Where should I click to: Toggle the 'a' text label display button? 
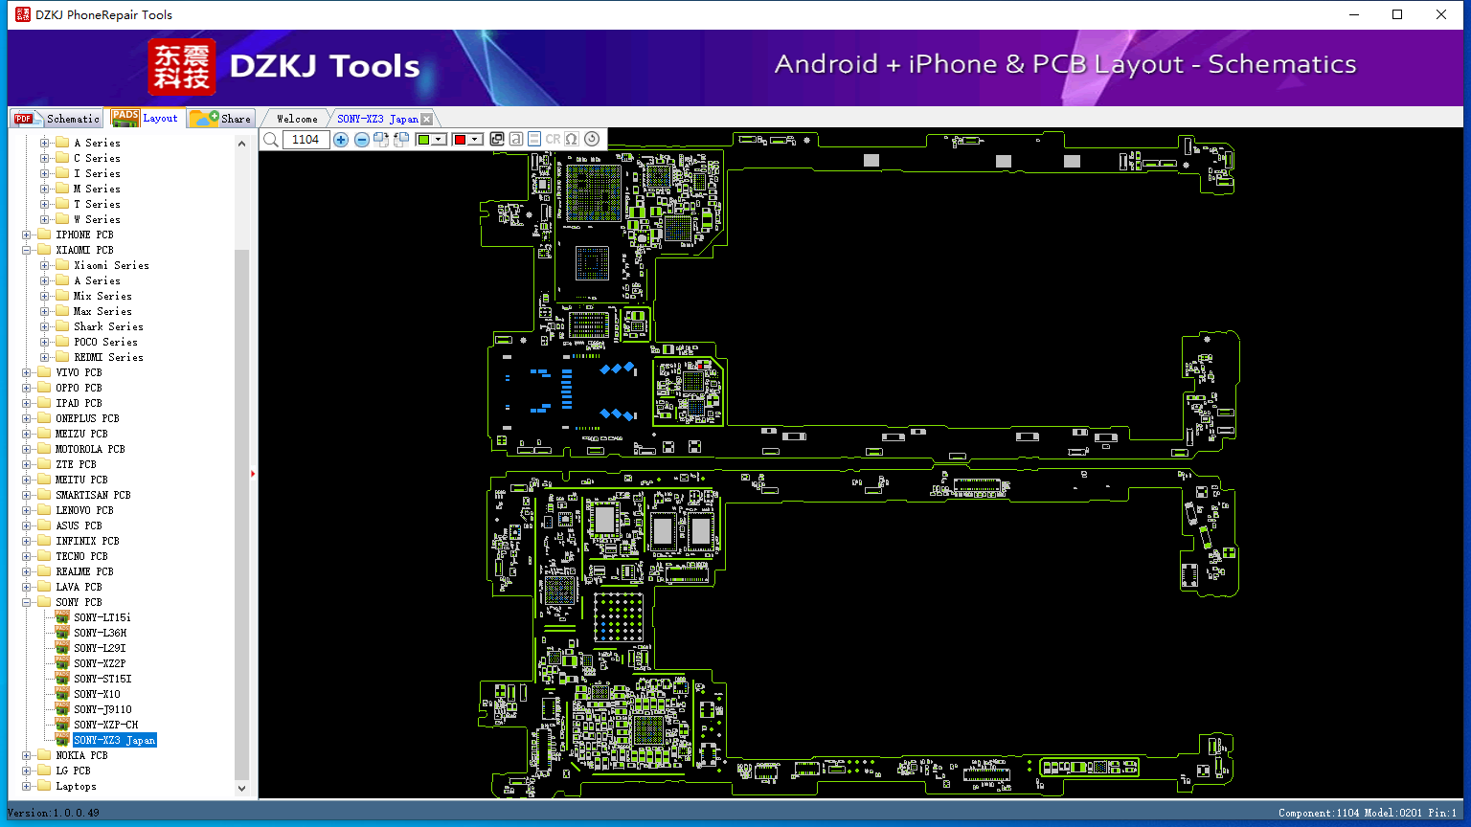(x=516, y=139)
